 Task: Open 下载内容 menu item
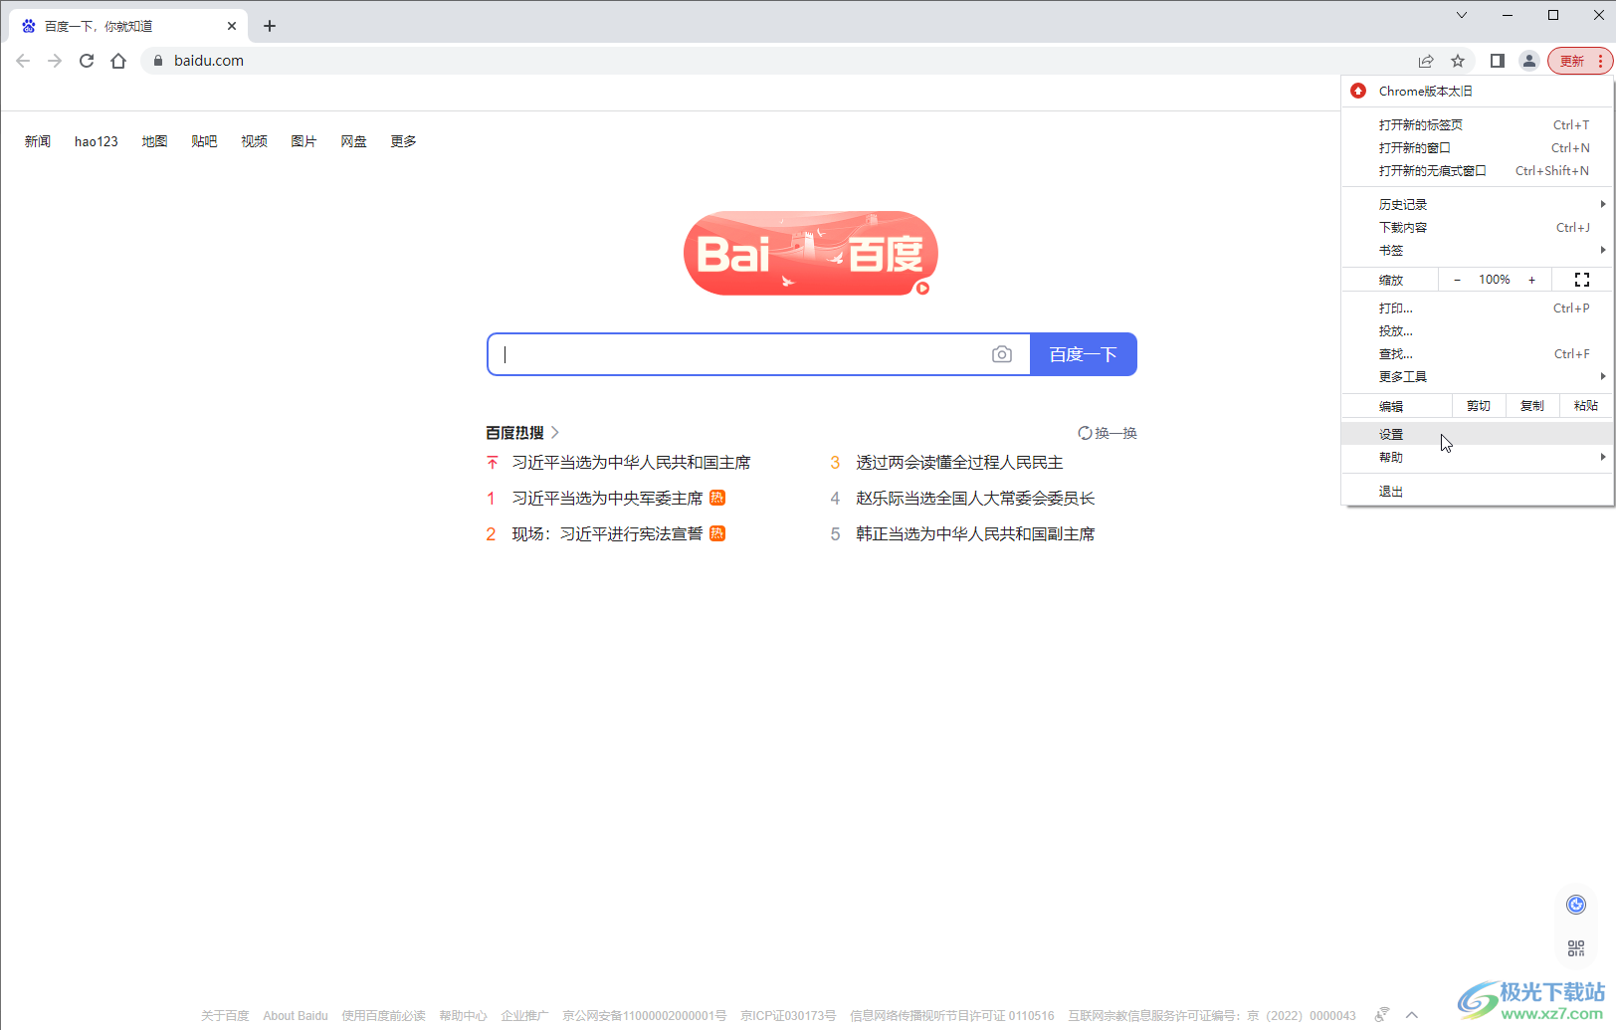[1478, 227]
